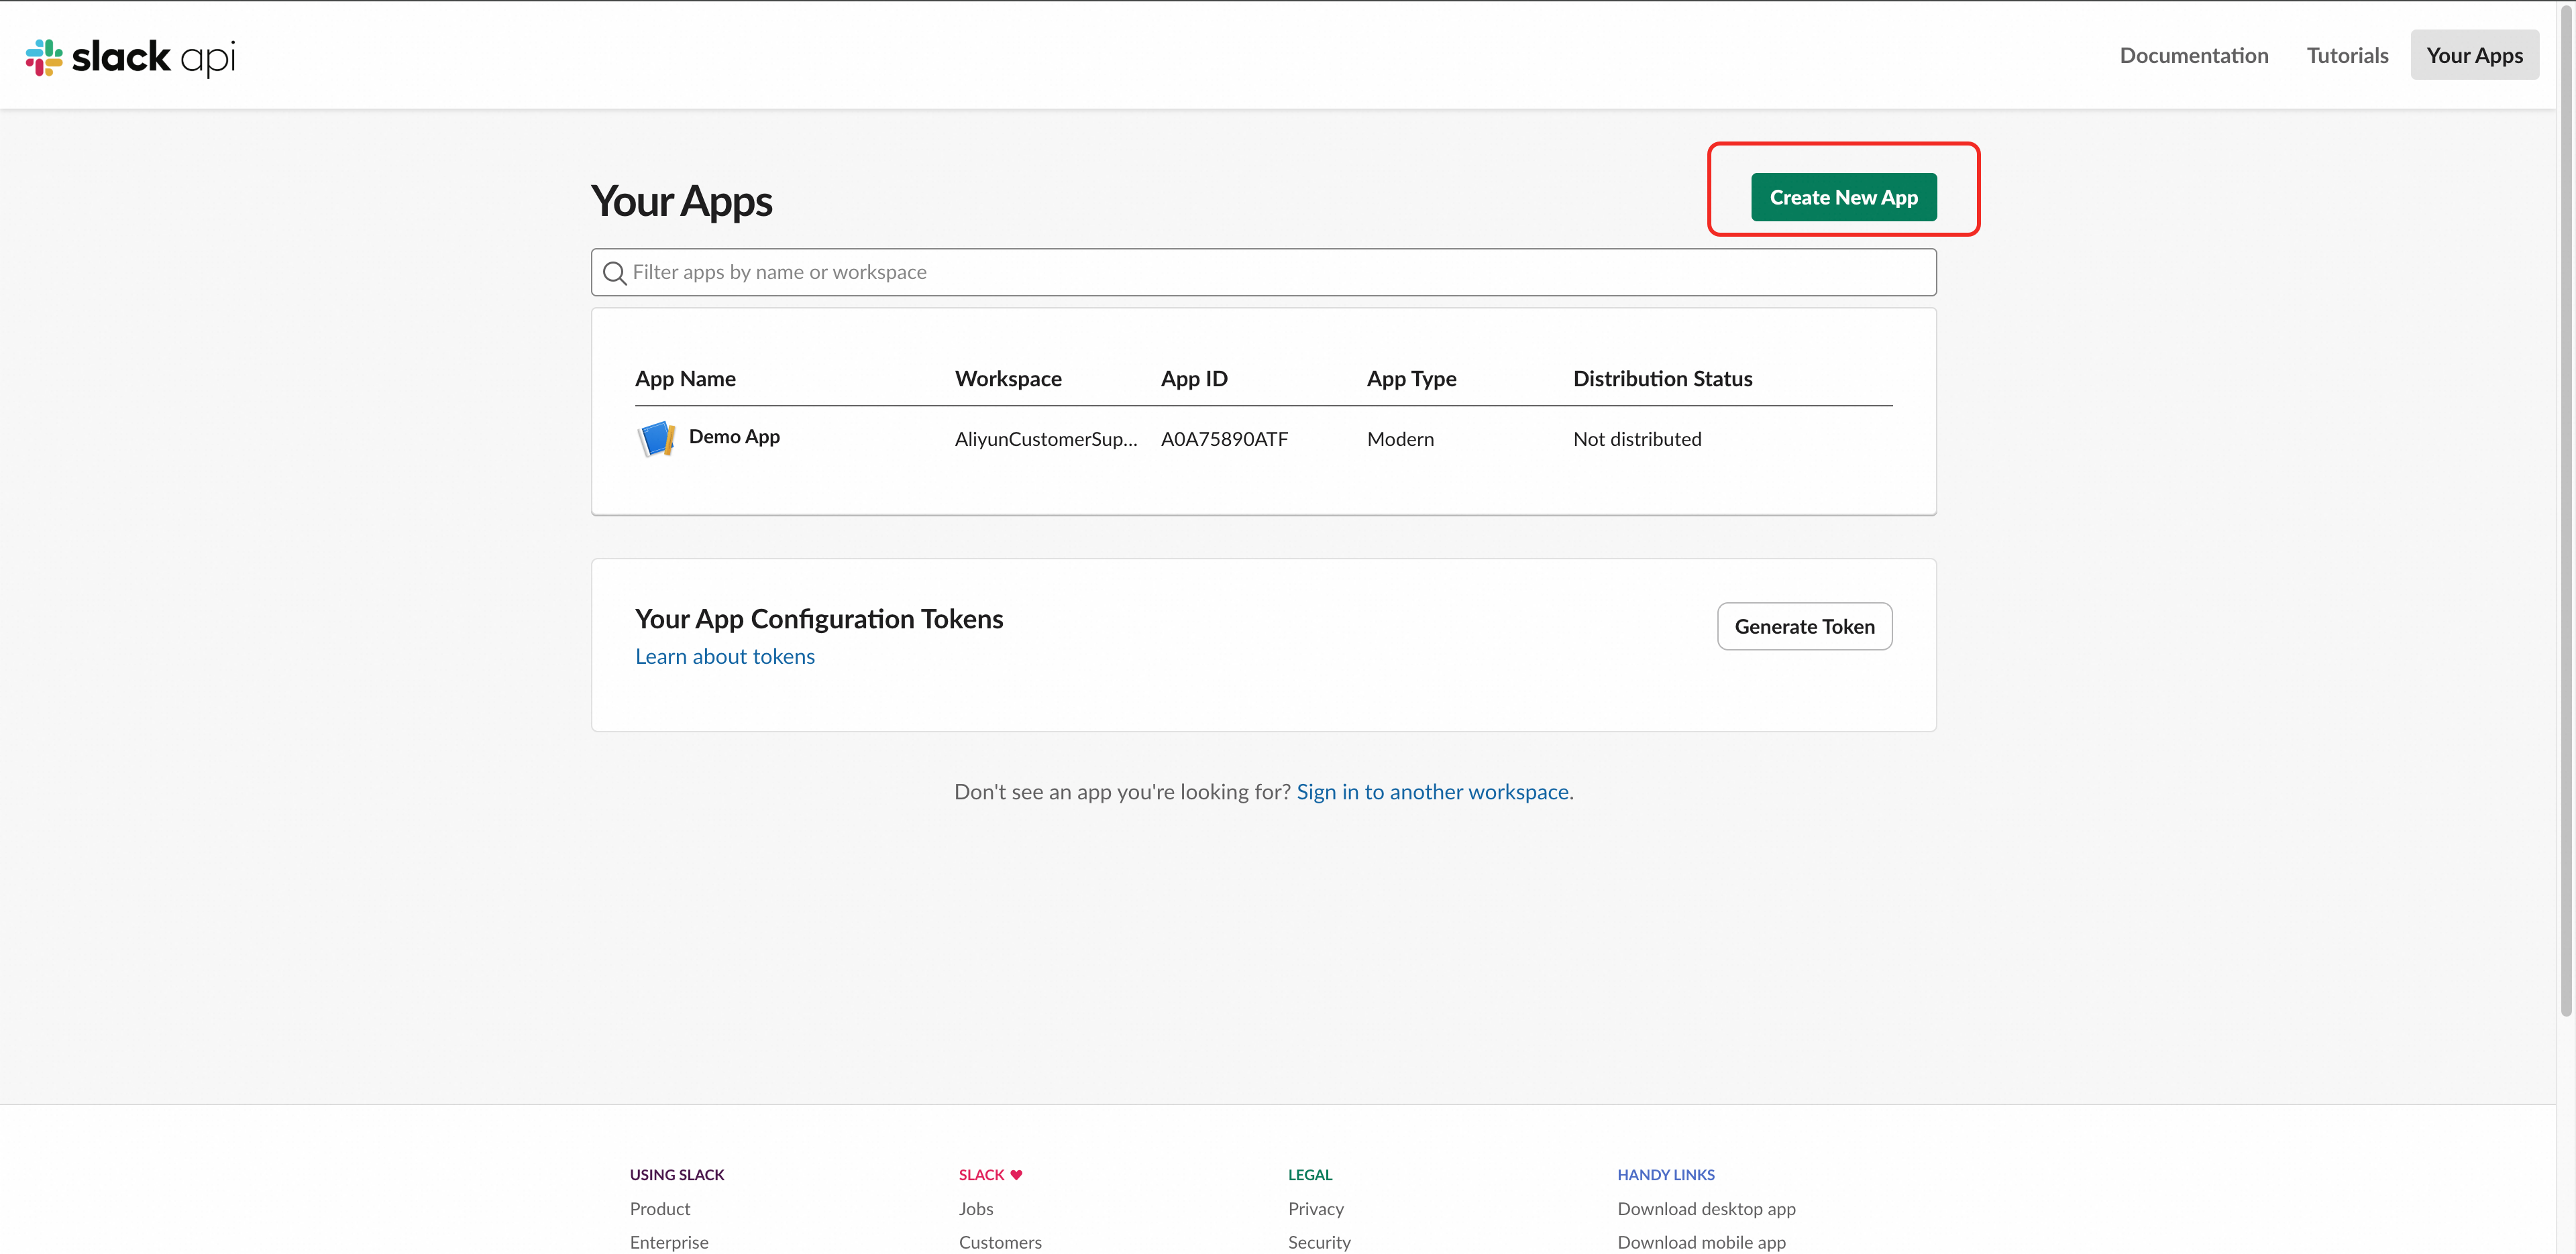The image size is (2576, 1254).
Task: Click the page vertical scrollbar
Action: (x=2566, y=510)
